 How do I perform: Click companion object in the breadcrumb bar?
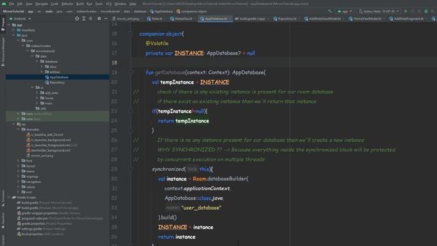tap(191, 12)
